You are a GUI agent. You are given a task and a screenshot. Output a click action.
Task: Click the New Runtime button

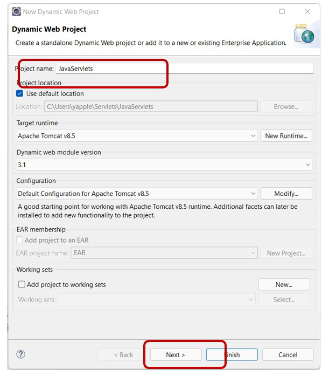(286, 136)
